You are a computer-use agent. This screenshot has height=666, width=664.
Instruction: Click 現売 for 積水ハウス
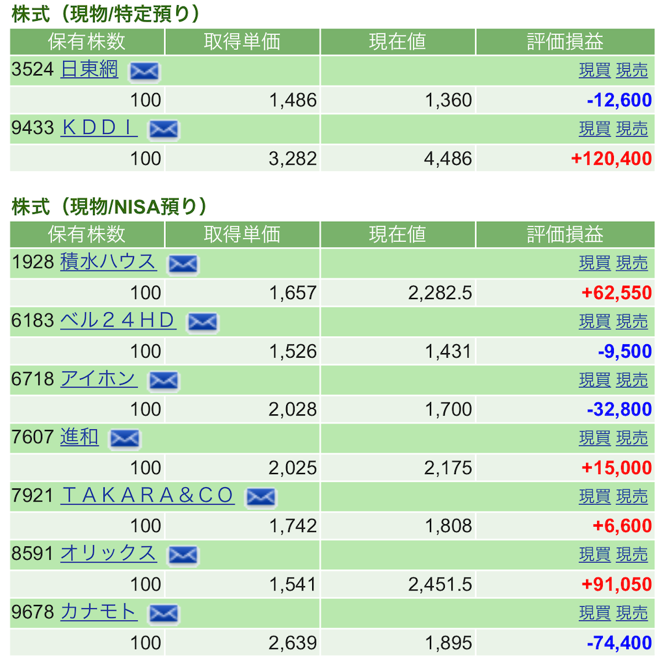point(631,263)
